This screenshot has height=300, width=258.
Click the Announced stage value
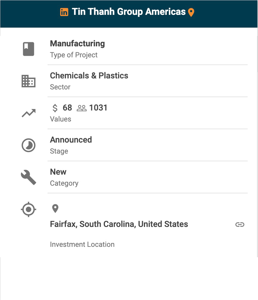point(71,140)
